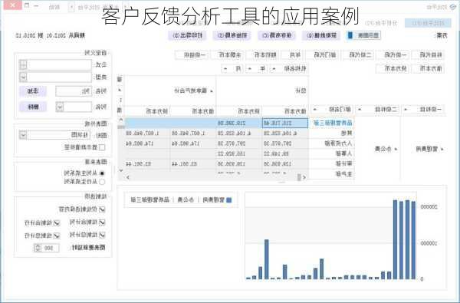Toggle the 仅绘制选择内容 checkbox

(102, 209)
